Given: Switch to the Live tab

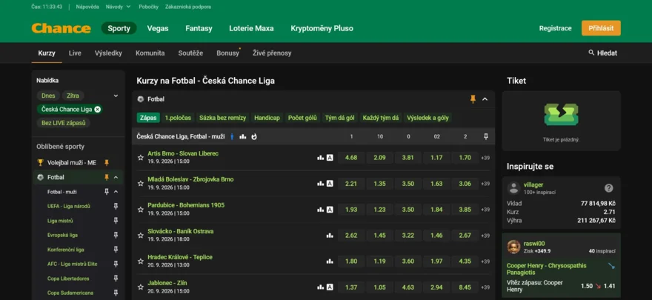Looking at the screenshot, I should tap(75, 53).
